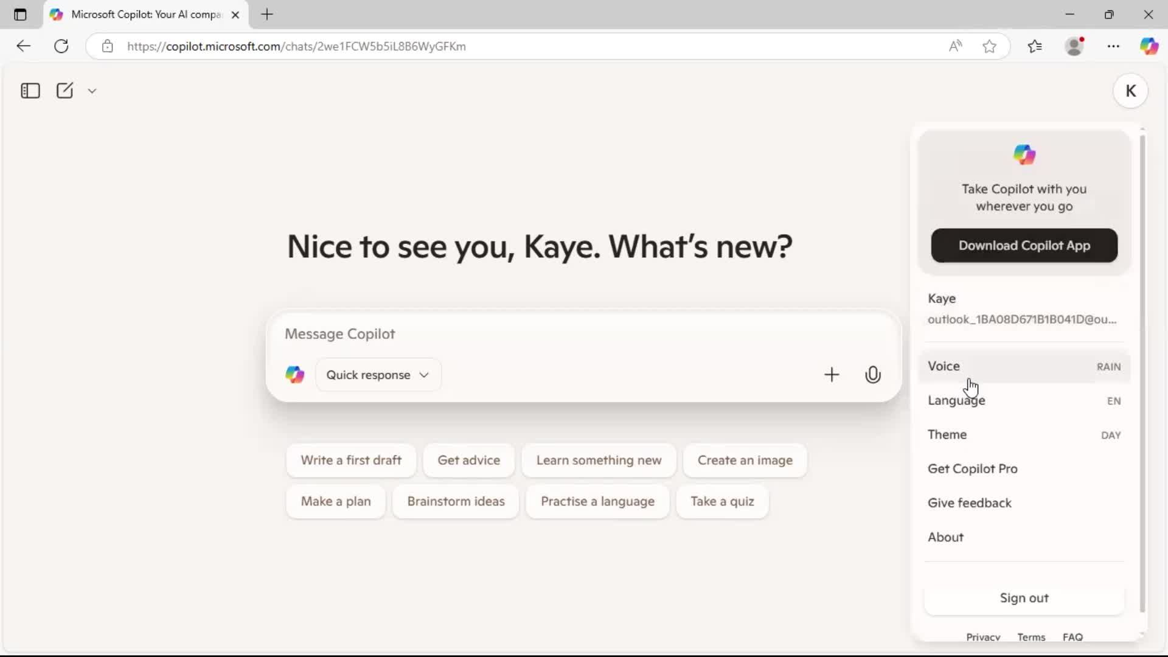
Task: Click the account email address text
Action: pos(1022,319)
